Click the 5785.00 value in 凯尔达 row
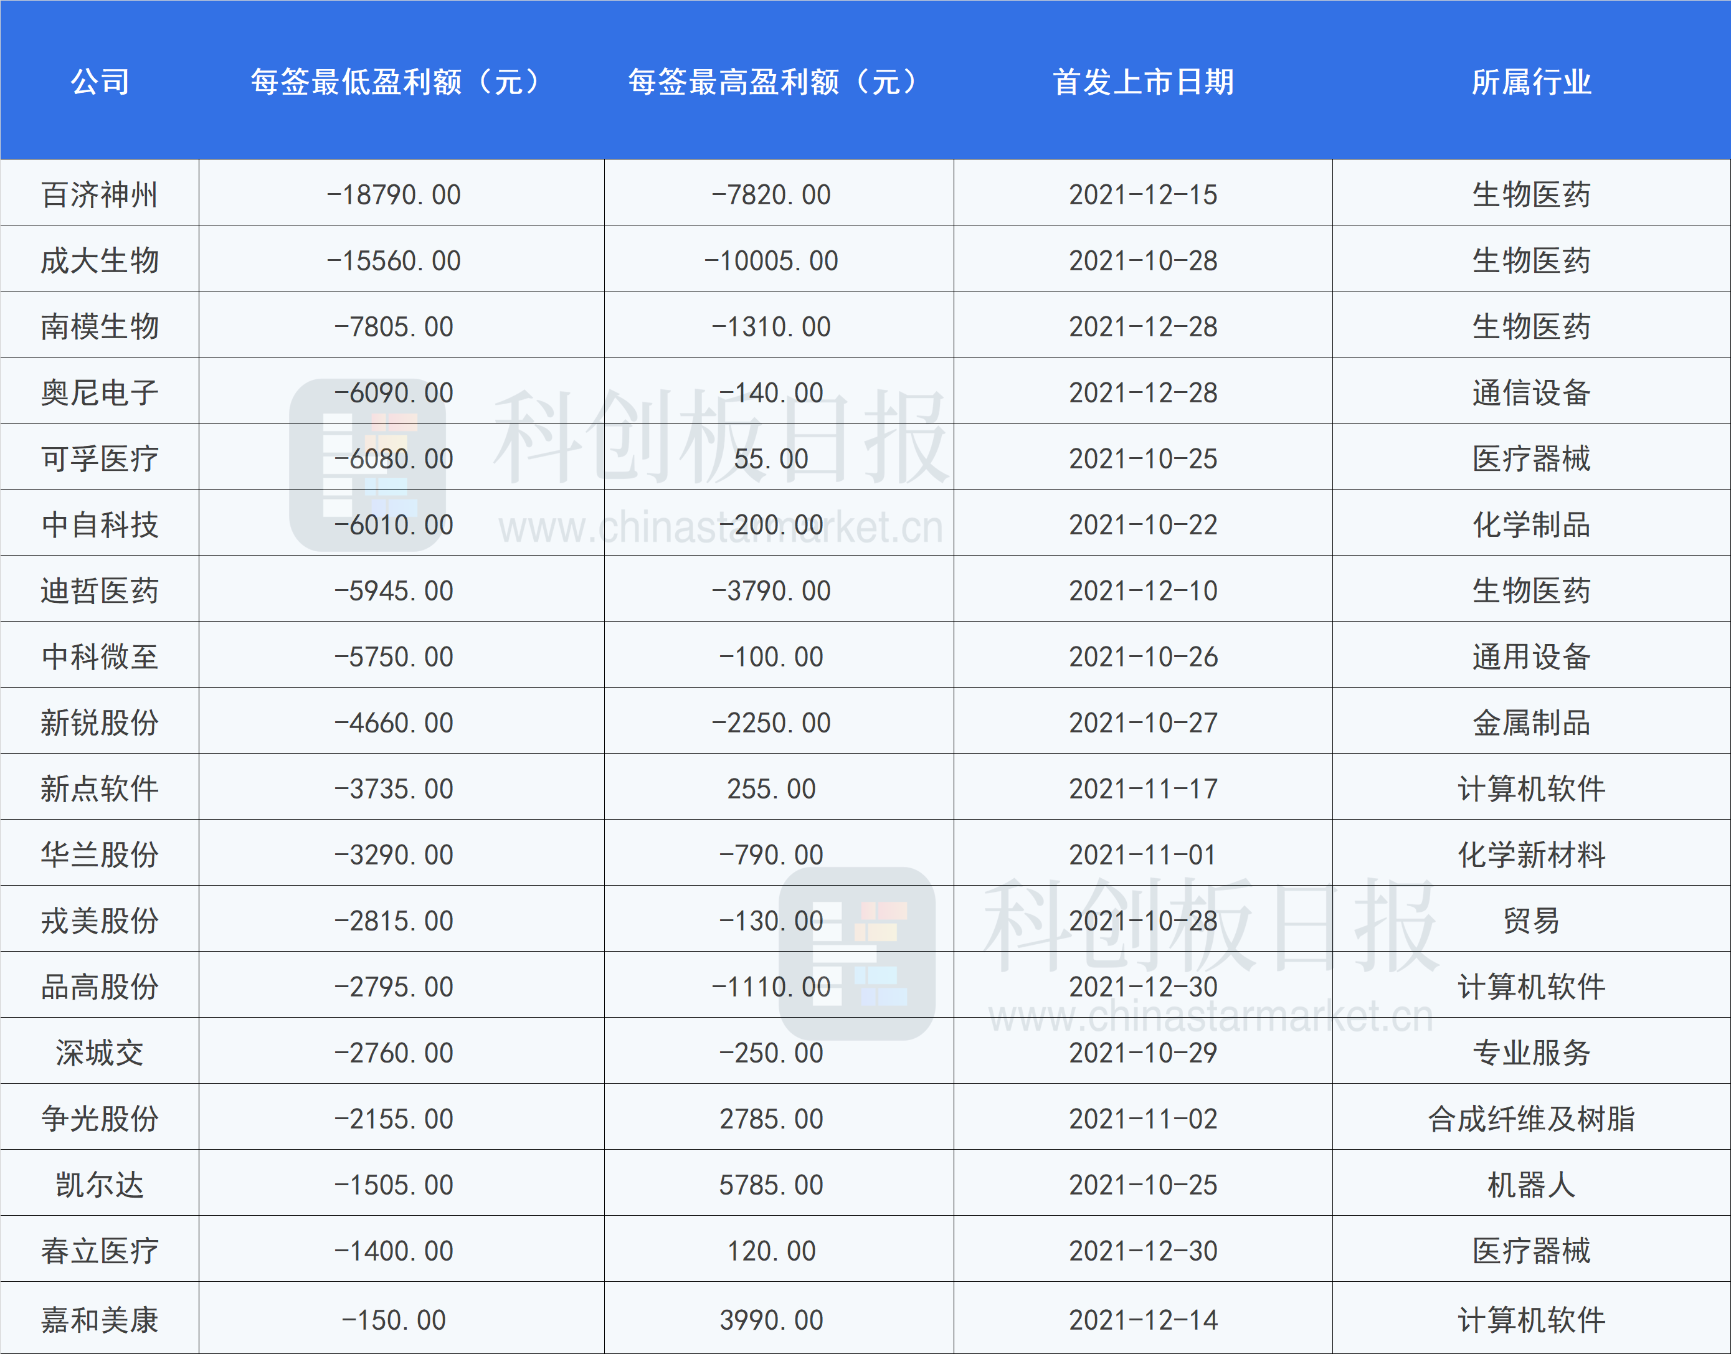 click(x=772, y=1185)
